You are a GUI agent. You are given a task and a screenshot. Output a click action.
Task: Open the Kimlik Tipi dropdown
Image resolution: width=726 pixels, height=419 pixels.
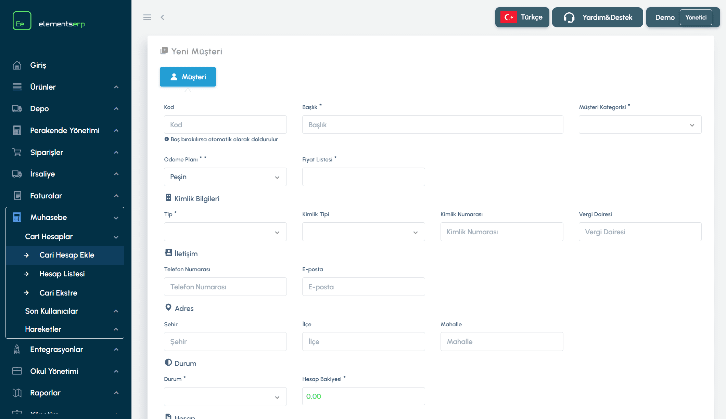(x=363, y=232)
